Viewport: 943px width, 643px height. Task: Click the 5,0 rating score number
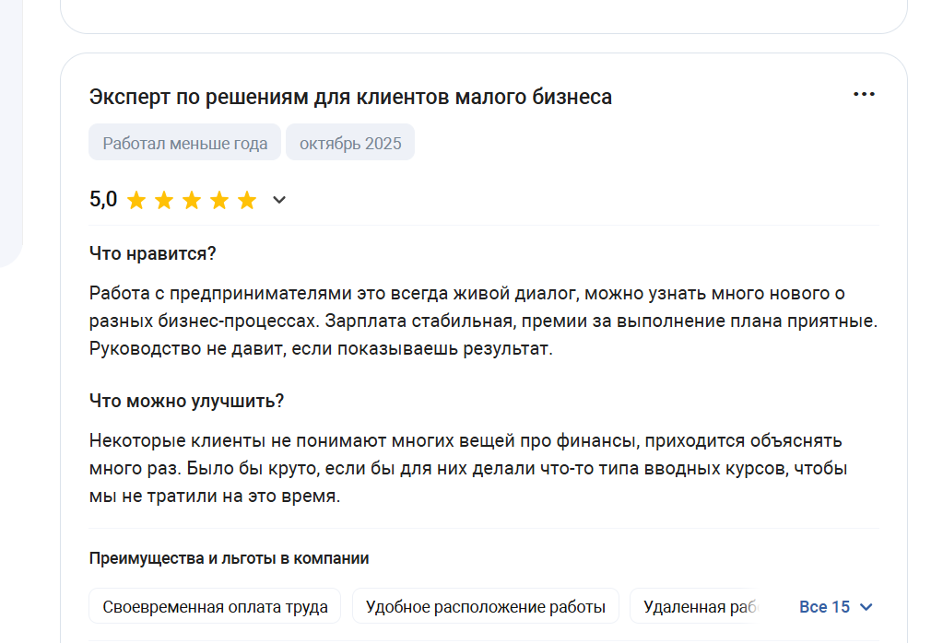pyautogui.click(x=103, y=199)
